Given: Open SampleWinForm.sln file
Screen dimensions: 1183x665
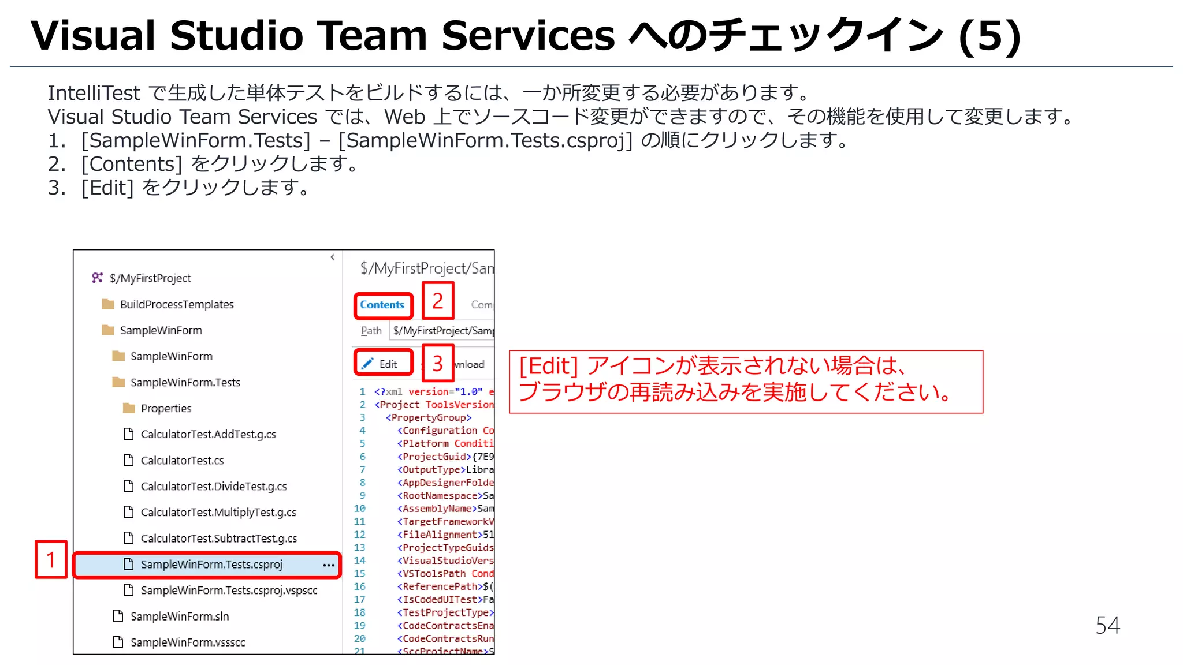Looking at the screenshot, I should click(x=180, y=616).
